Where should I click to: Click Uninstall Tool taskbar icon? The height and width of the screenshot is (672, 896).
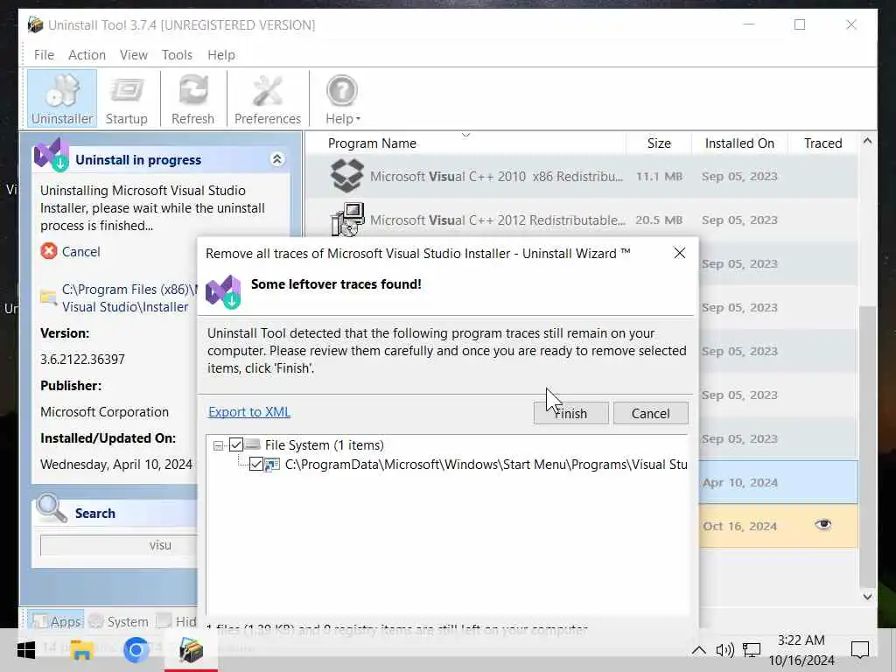coord(191,650)
